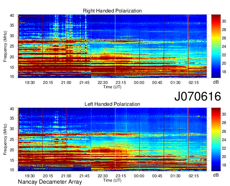The height and width of the screenshot is (186, 230).
Task: Click 15 MHz frequency tick on Right Handed plot
Action: [x=12, y=67]
